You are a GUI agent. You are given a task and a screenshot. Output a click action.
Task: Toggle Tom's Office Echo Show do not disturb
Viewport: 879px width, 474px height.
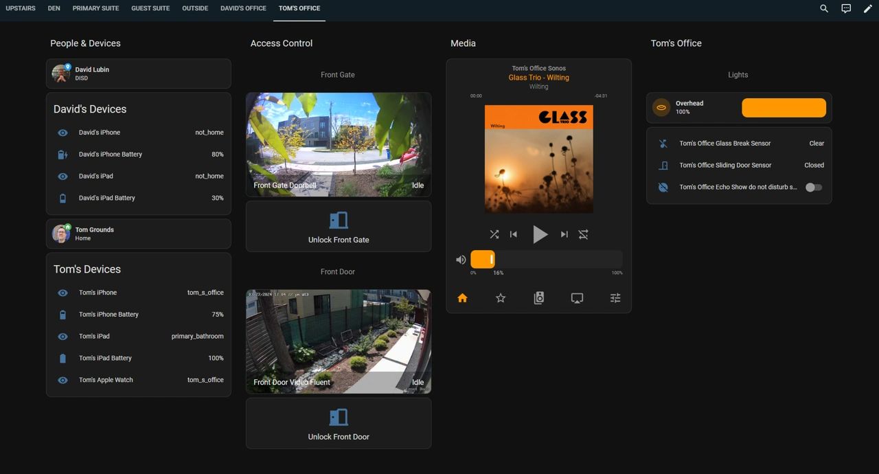[814, 186]
